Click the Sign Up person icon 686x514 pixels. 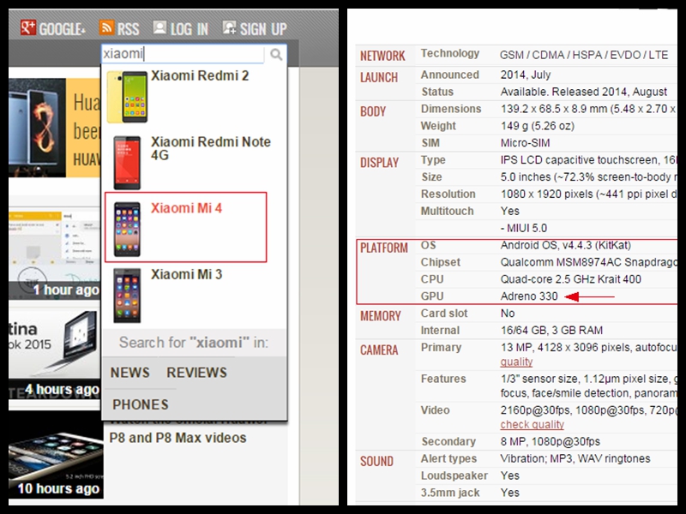pyautogui.click(x=229, y=27)
